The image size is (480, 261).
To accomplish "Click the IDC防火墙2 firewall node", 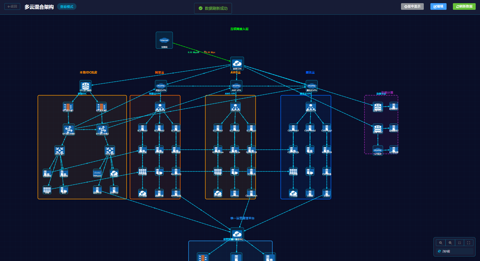I will (x=101, y=107).
